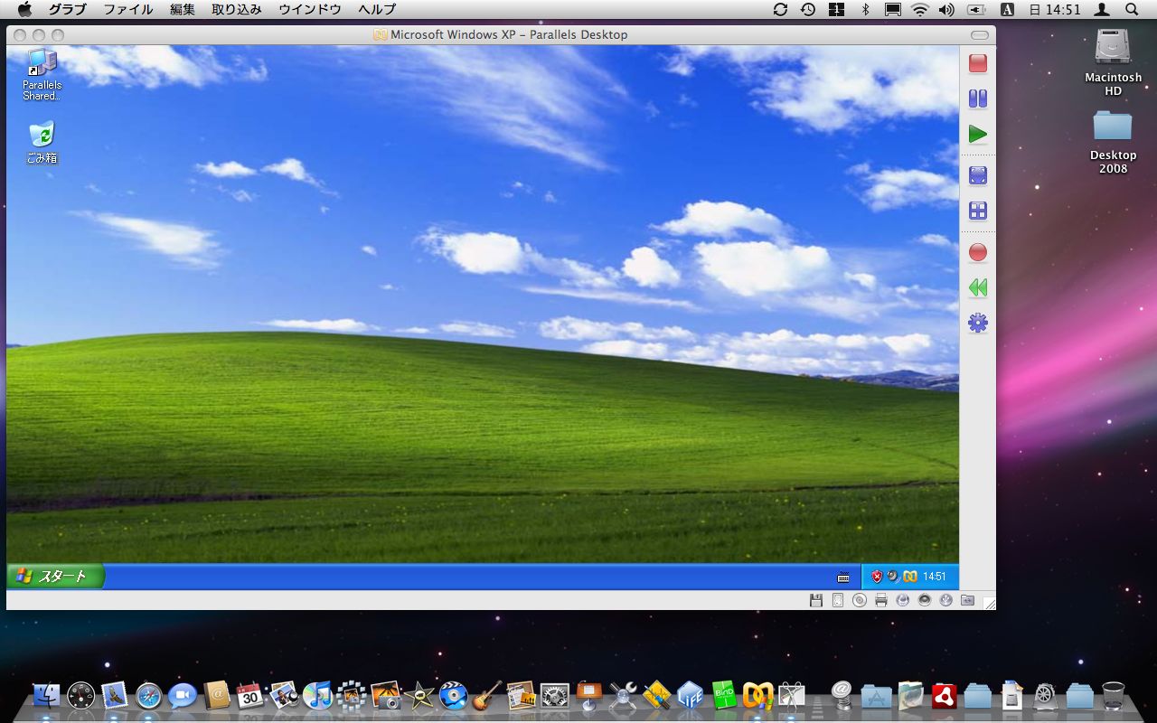This screenshot has height=723, width=1157.
Task: Pause the Windows XP virtual machine
Action: click(977, 99)
